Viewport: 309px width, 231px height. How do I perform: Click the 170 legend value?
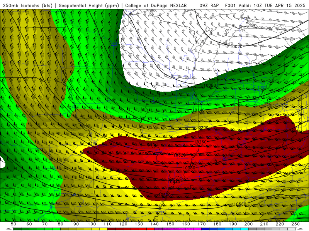coord(202,224)
